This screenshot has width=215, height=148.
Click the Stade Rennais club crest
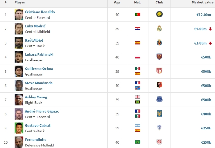coord(159,85)
